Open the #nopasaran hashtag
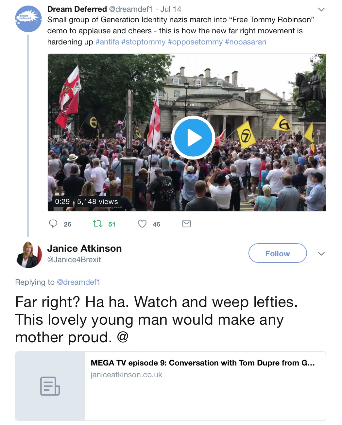Viewport: 342px width, 425px height. pyautogui.click(x=246, y=42)
